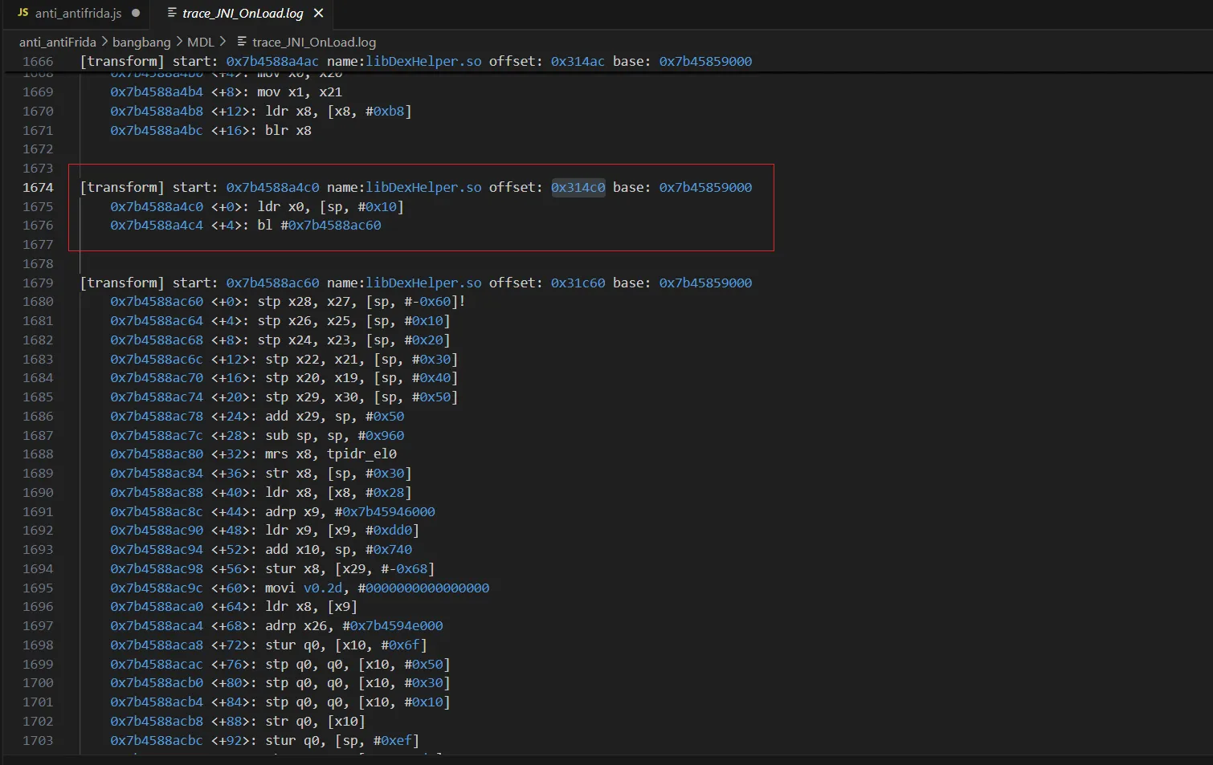Viewport: 1213px width, 765px height.
Task: Open the MDL breadcrumb folder
Action: [201, 42]
